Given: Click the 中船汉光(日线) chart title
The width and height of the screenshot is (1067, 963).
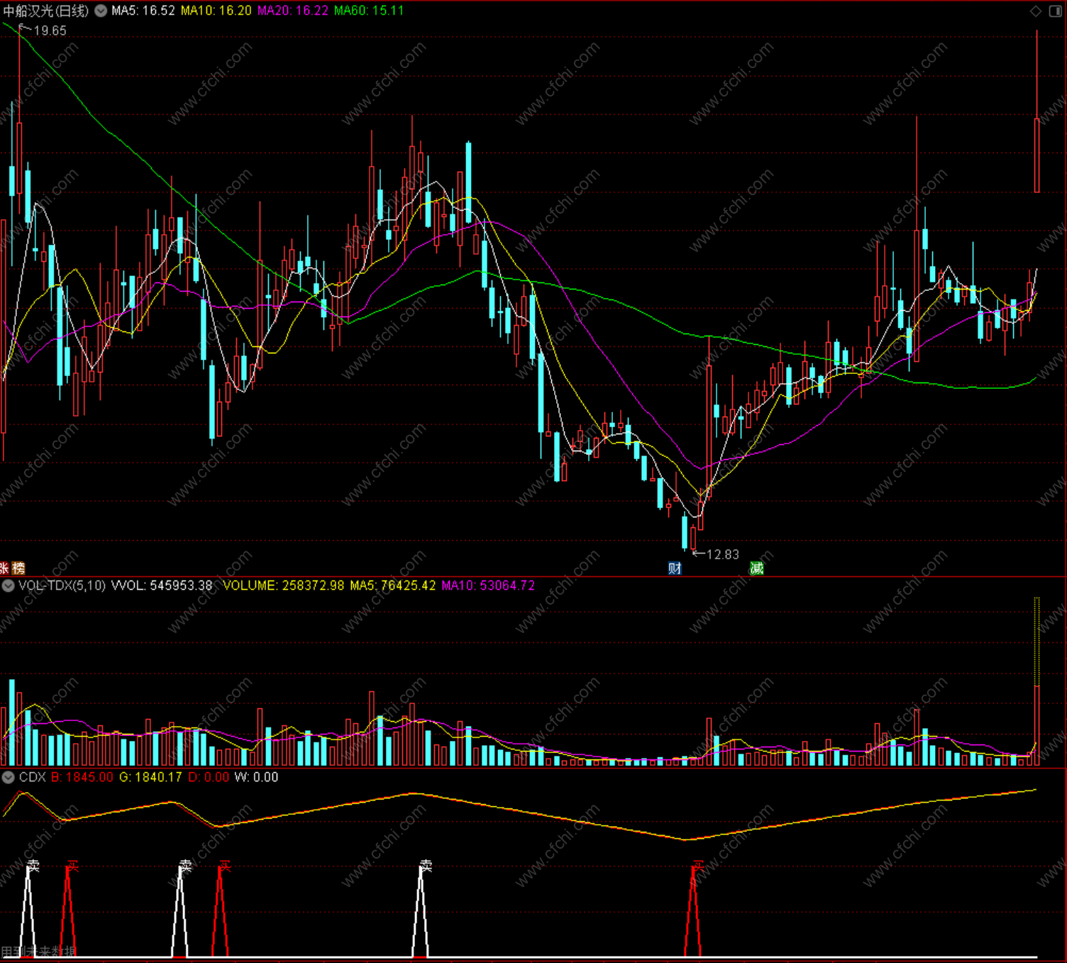Looking at the screenshot, I should tap(46, 11).
